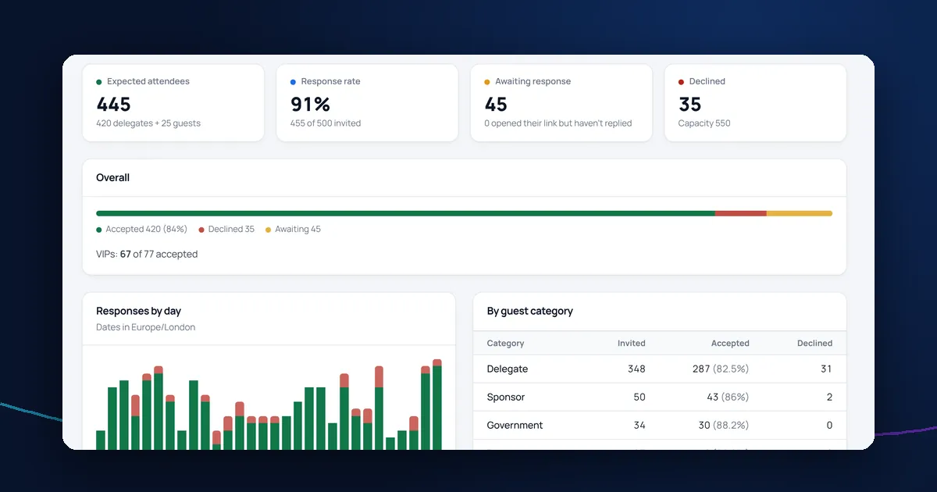Click "50" invited count for Sponsor

(640, 397)
